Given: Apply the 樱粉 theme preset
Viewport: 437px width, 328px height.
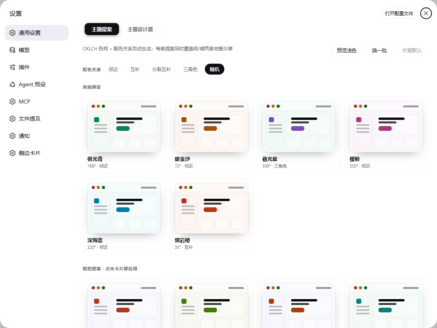Looking at the screenshot, I should click(x=386, y=135).
